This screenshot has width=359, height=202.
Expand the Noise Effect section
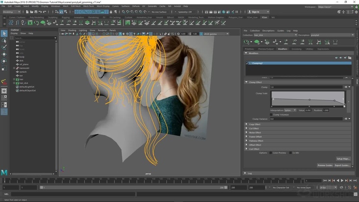click(247, 132)
